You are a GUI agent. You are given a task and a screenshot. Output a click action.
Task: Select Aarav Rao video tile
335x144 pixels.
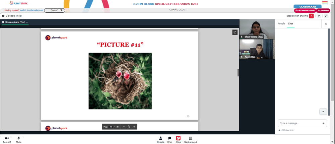coord(257,49)
